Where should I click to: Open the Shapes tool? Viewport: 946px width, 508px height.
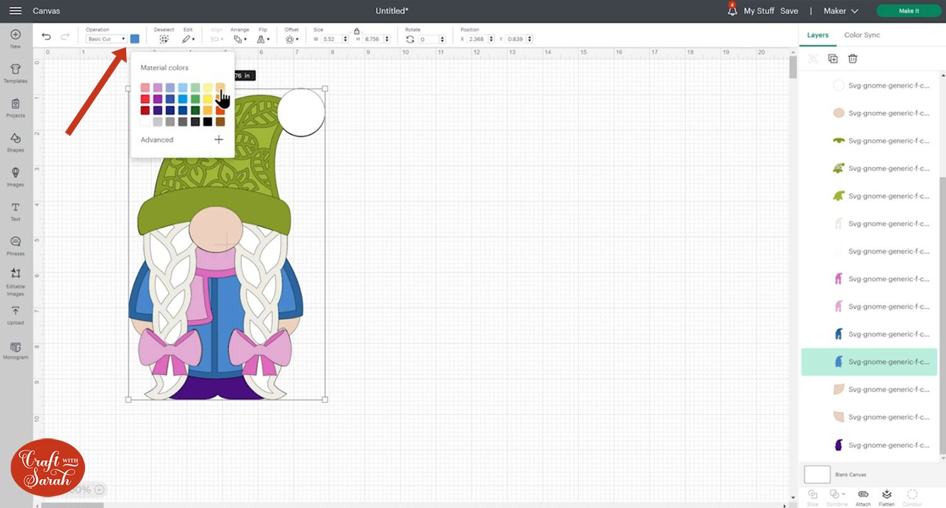15,142
